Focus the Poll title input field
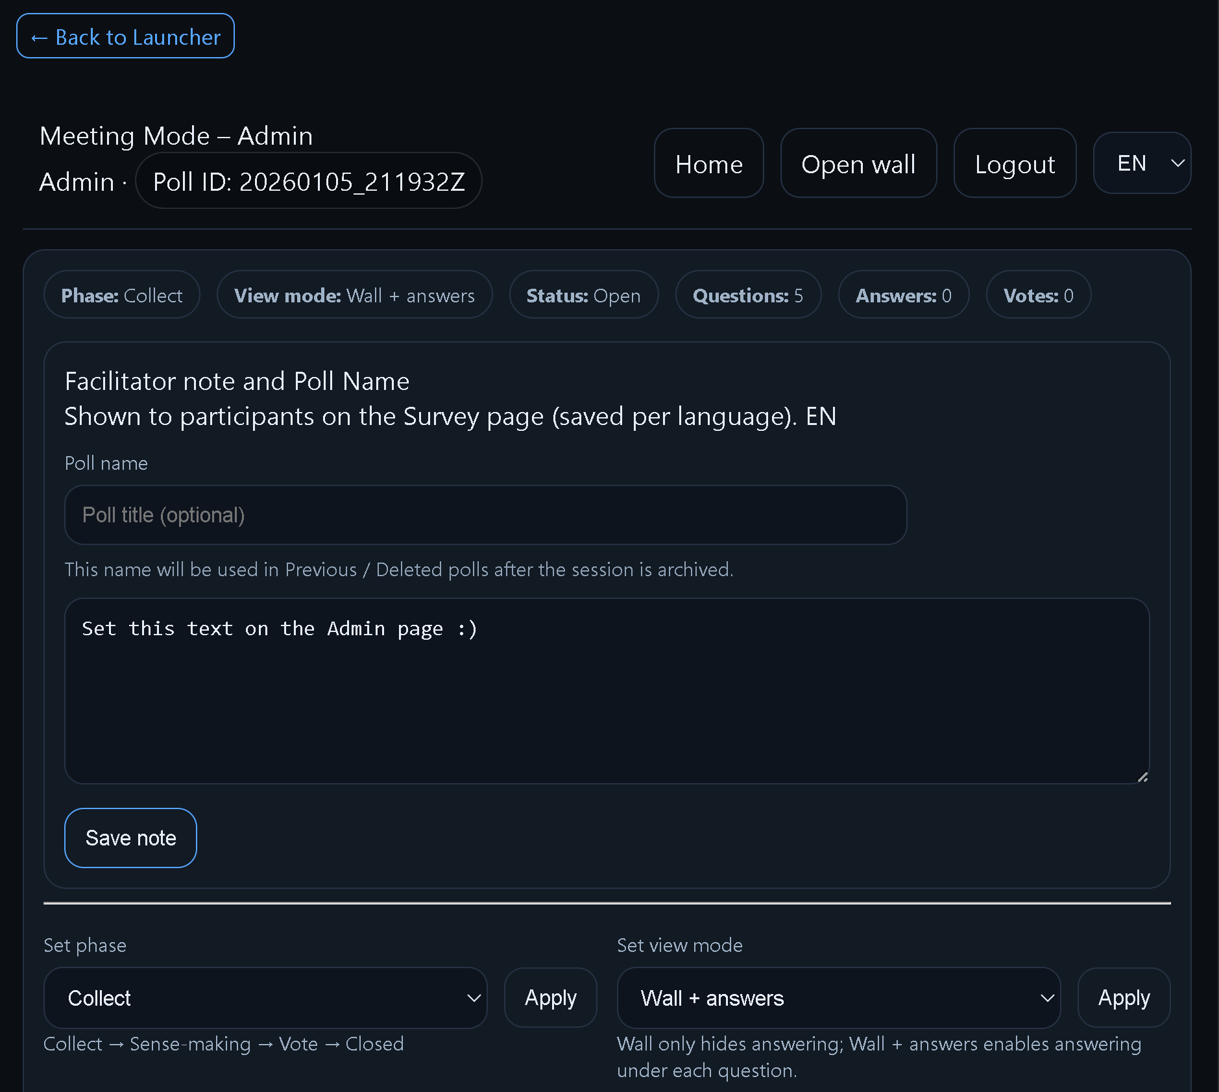 (x=485, y=515)
